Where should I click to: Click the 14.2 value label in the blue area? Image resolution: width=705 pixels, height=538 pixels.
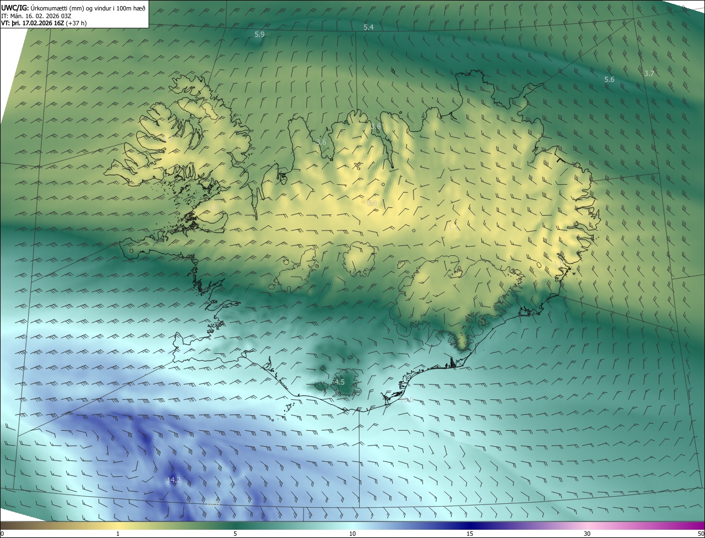coord(173,480)
